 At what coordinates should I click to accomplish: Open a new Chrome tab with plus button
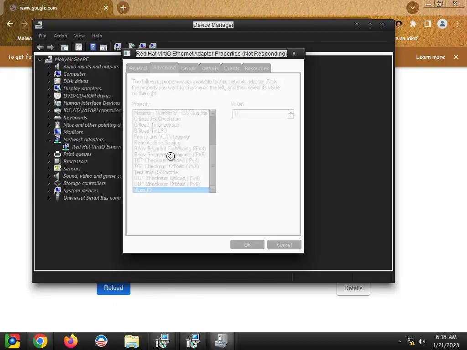point(123,8)
